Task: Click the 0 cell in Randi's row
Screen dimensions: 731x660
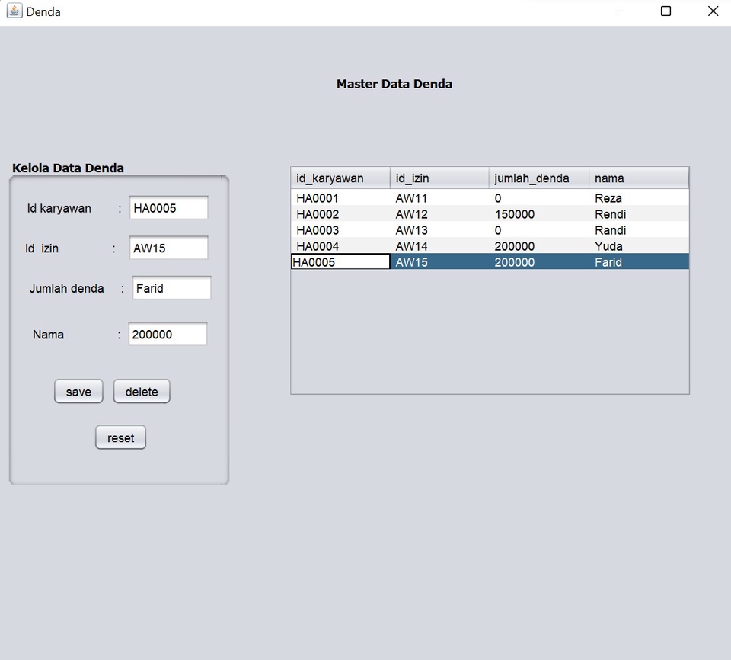Action: 538,229
